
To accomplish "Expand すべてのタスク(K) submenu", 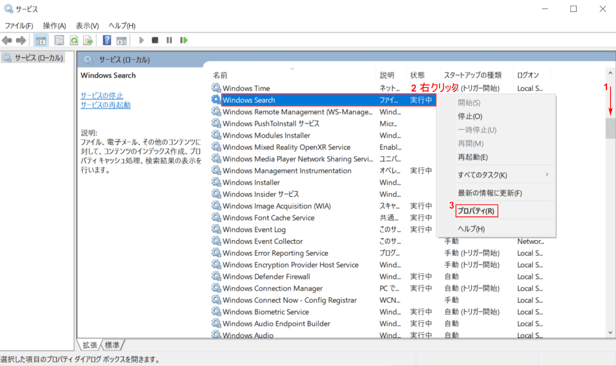I will [x=496, y=175].
